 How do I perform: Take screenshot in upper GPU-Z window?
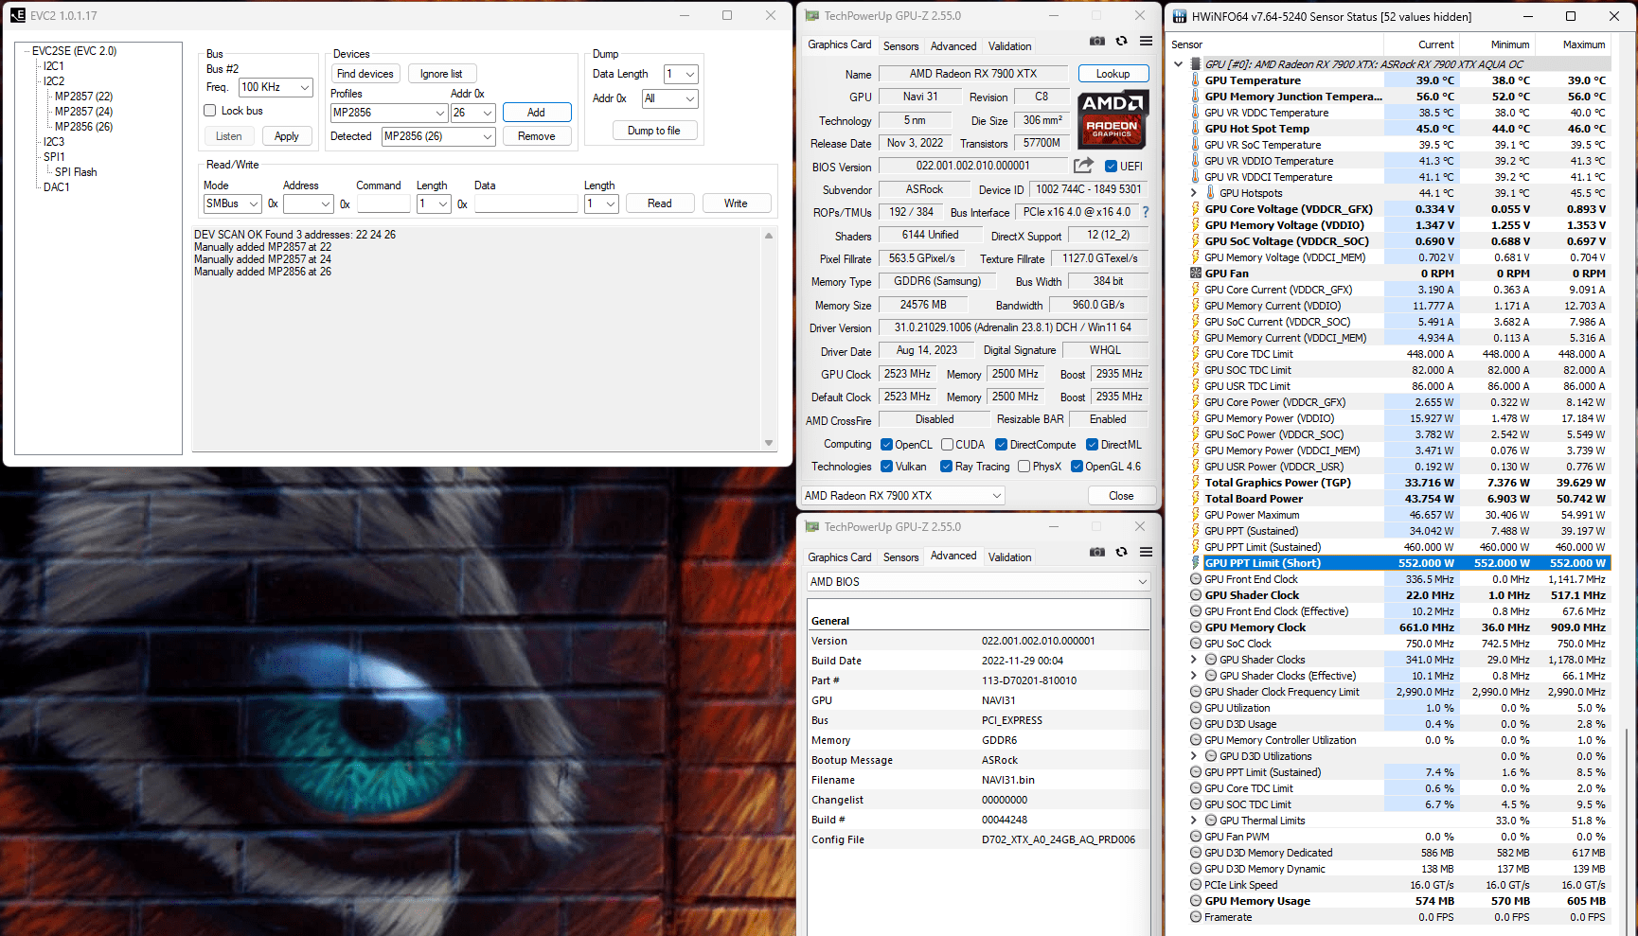click(1096, 41)
